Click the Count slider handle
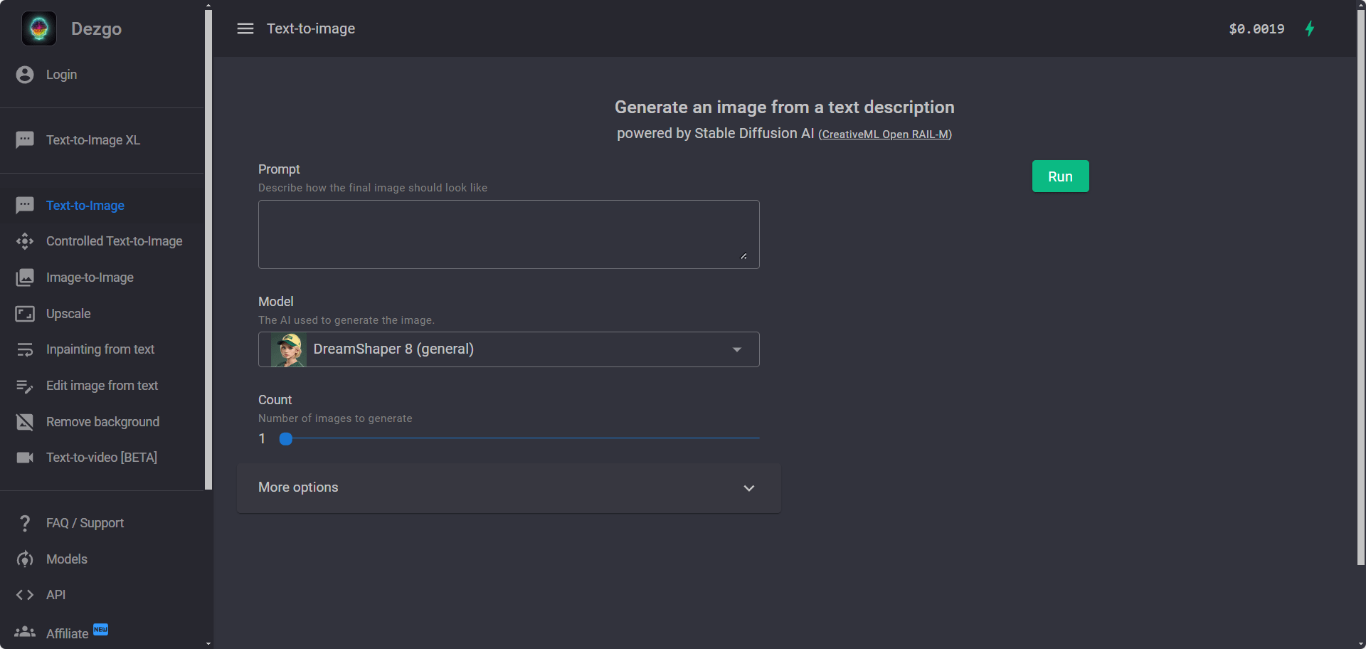The width and height of the screenshot is (1366, 649). pos(286,439)
